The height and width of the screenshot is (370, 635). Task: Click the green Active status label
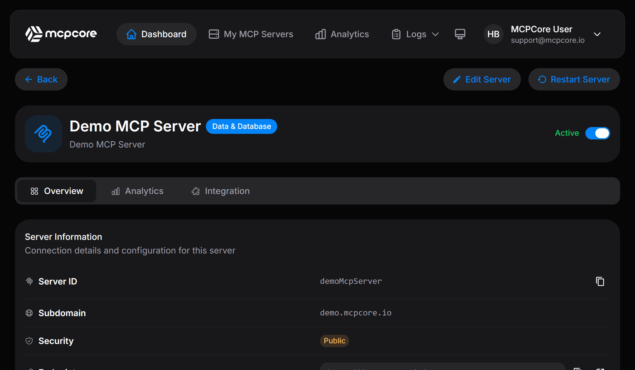pos(567,133)
